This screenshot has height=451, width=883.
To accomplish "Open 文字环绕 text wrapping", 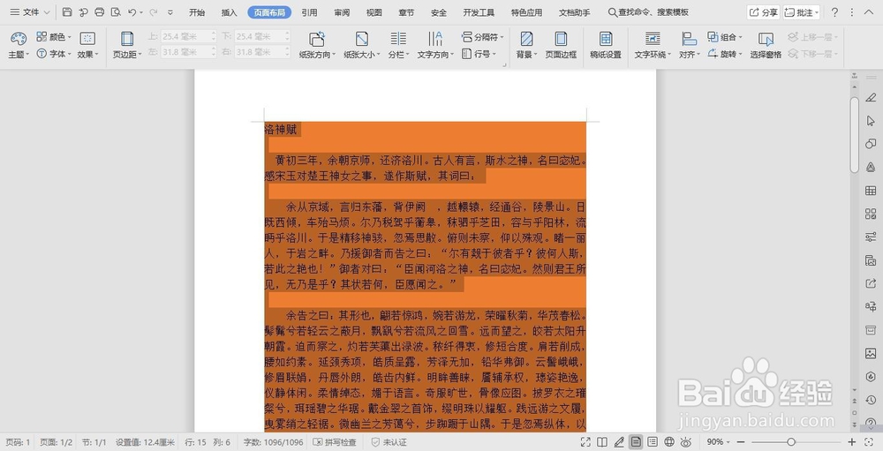I will (653, 45).
